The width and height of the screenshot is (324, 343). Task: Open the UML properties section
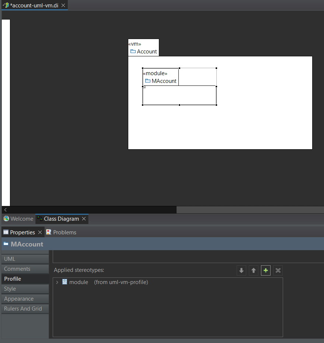point(25,259)
